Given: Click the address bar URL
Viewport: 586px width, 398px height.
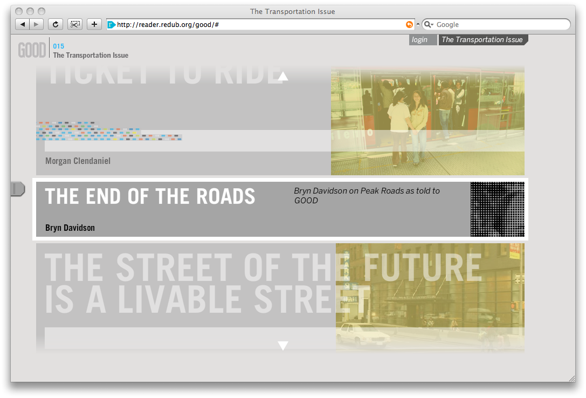Looking at the screenshot, I should (168, 25).
